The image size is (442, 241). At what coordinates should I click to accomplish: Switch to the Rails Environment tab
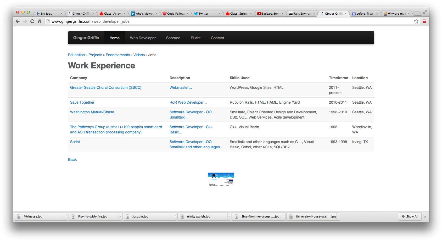pyautogui.click(x=302, y=14)
